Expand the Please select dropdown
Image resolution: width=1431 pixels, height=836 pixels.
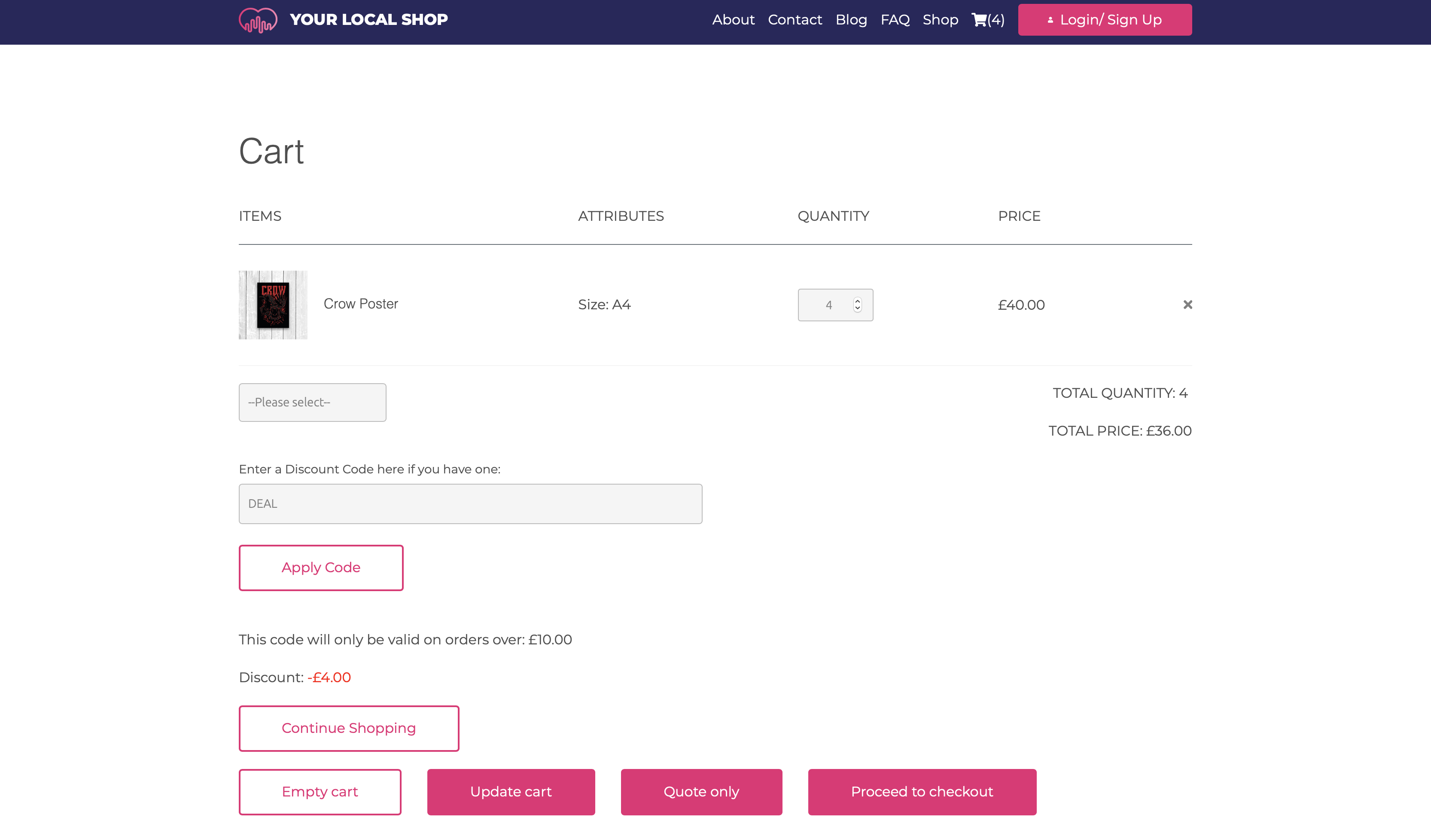(312, 402)
